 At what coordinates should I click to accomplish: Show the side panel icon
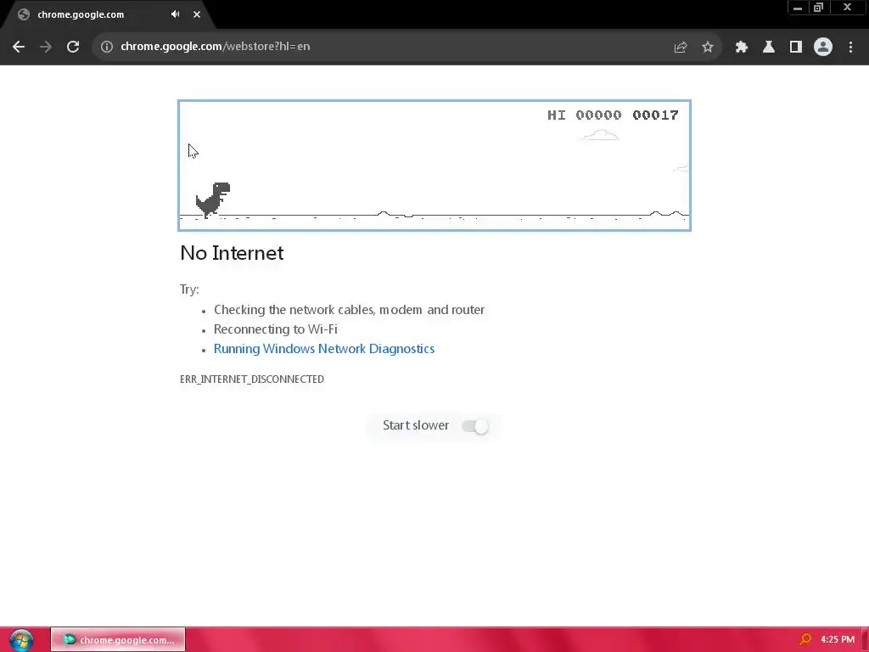[x=796, y=48]
